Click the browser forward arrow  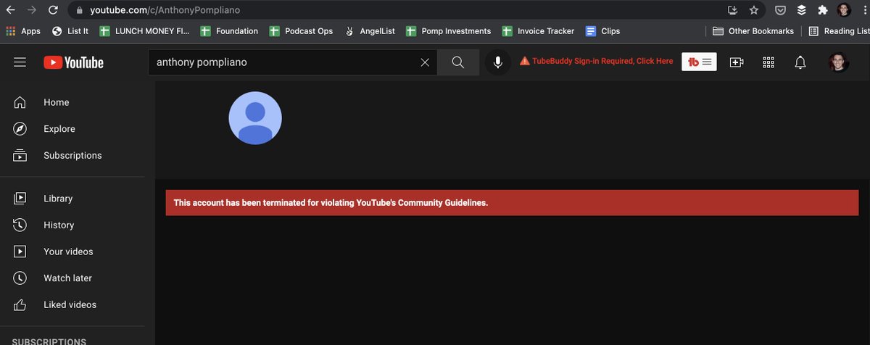point(32,10)
